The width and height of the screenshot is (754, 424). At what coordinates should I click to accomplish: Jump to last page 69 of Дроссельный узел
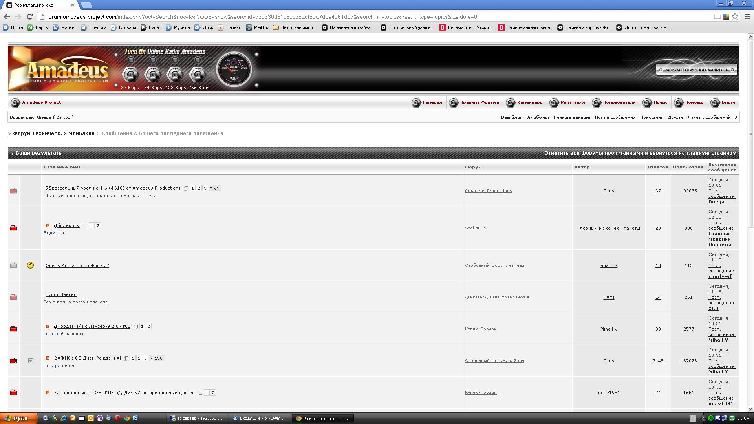(x=215, y=188)
